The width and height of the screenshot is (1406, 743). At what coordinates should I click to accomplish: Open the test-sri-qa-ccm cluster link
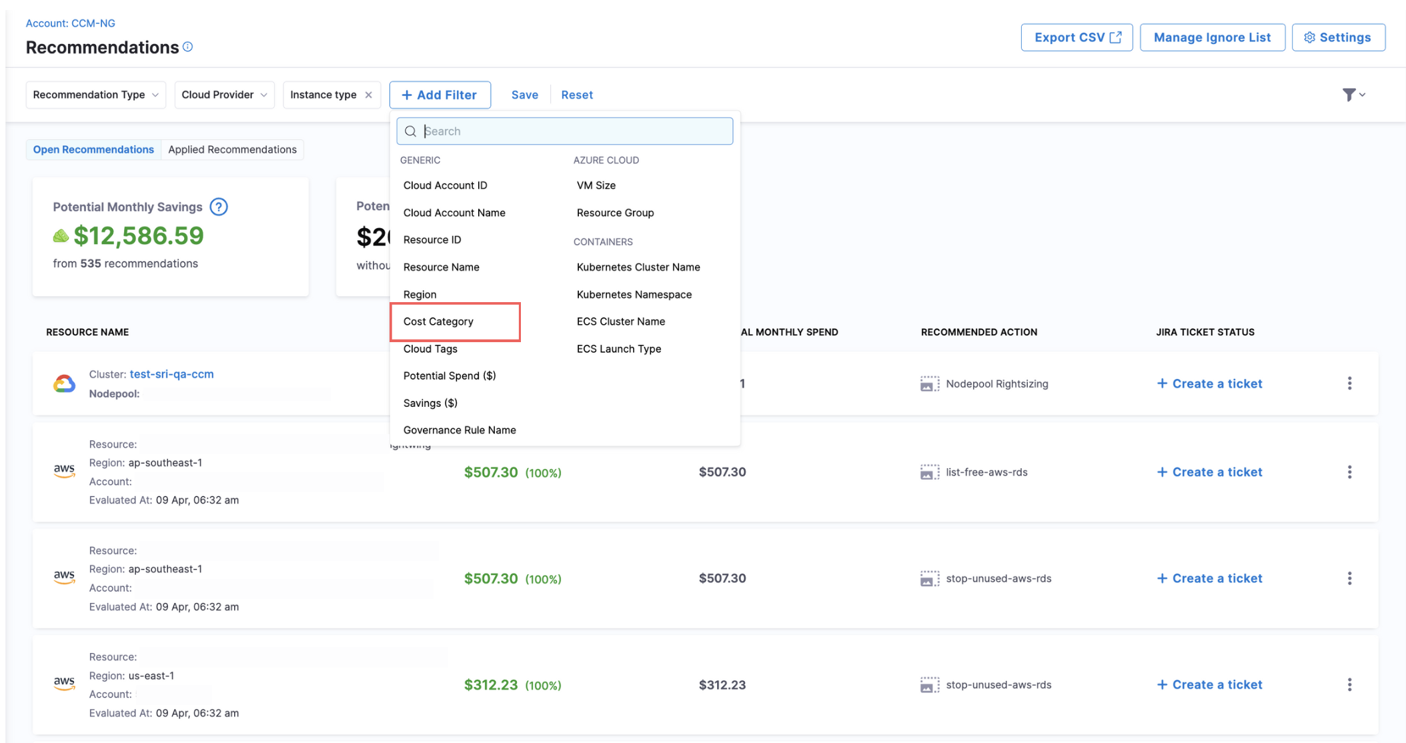tap(171, 374)
